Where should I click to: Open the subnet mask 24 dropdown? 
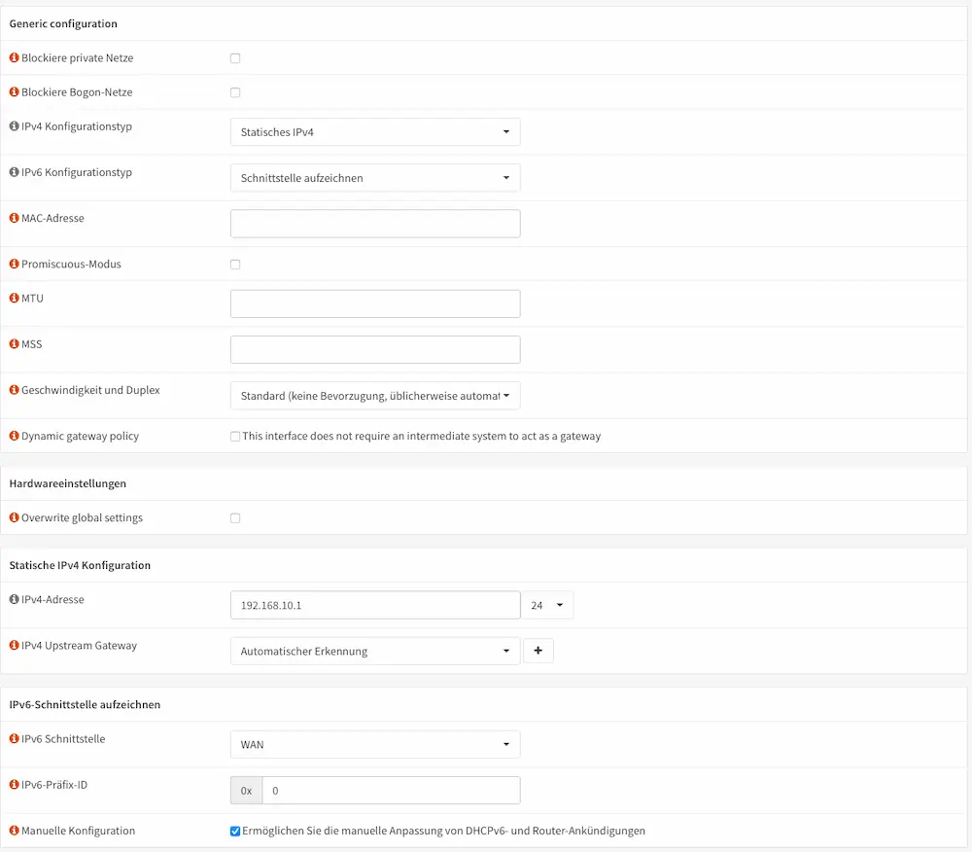[x=547, y=606]
